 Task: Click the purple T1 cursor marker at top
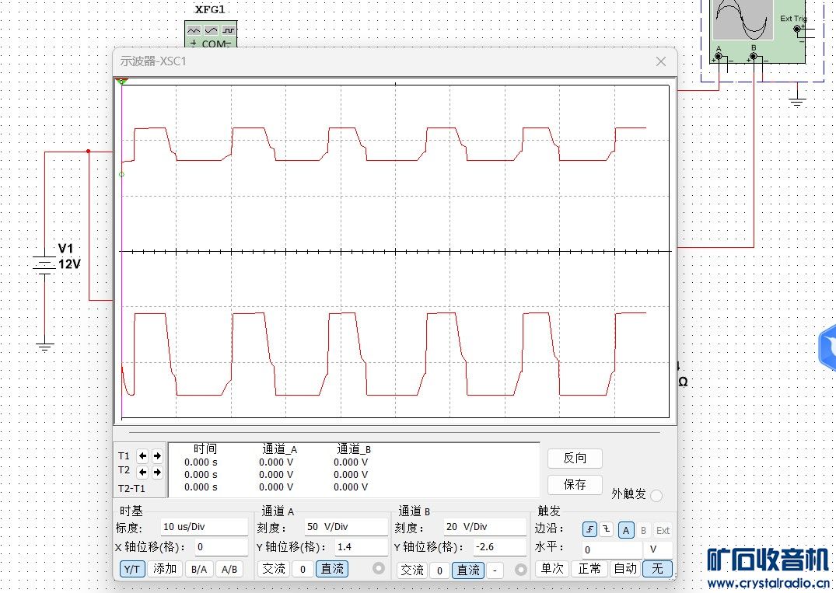coord(122,81)
